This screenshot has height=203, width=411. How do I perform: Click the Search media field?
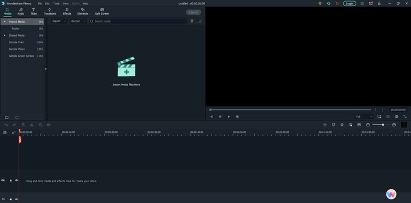pyautogui.click(x=138, y=21)
